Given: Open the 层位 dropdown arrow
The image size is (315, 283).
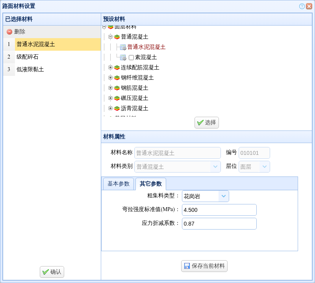Looking at the screenshot, I should coord(265,167).
